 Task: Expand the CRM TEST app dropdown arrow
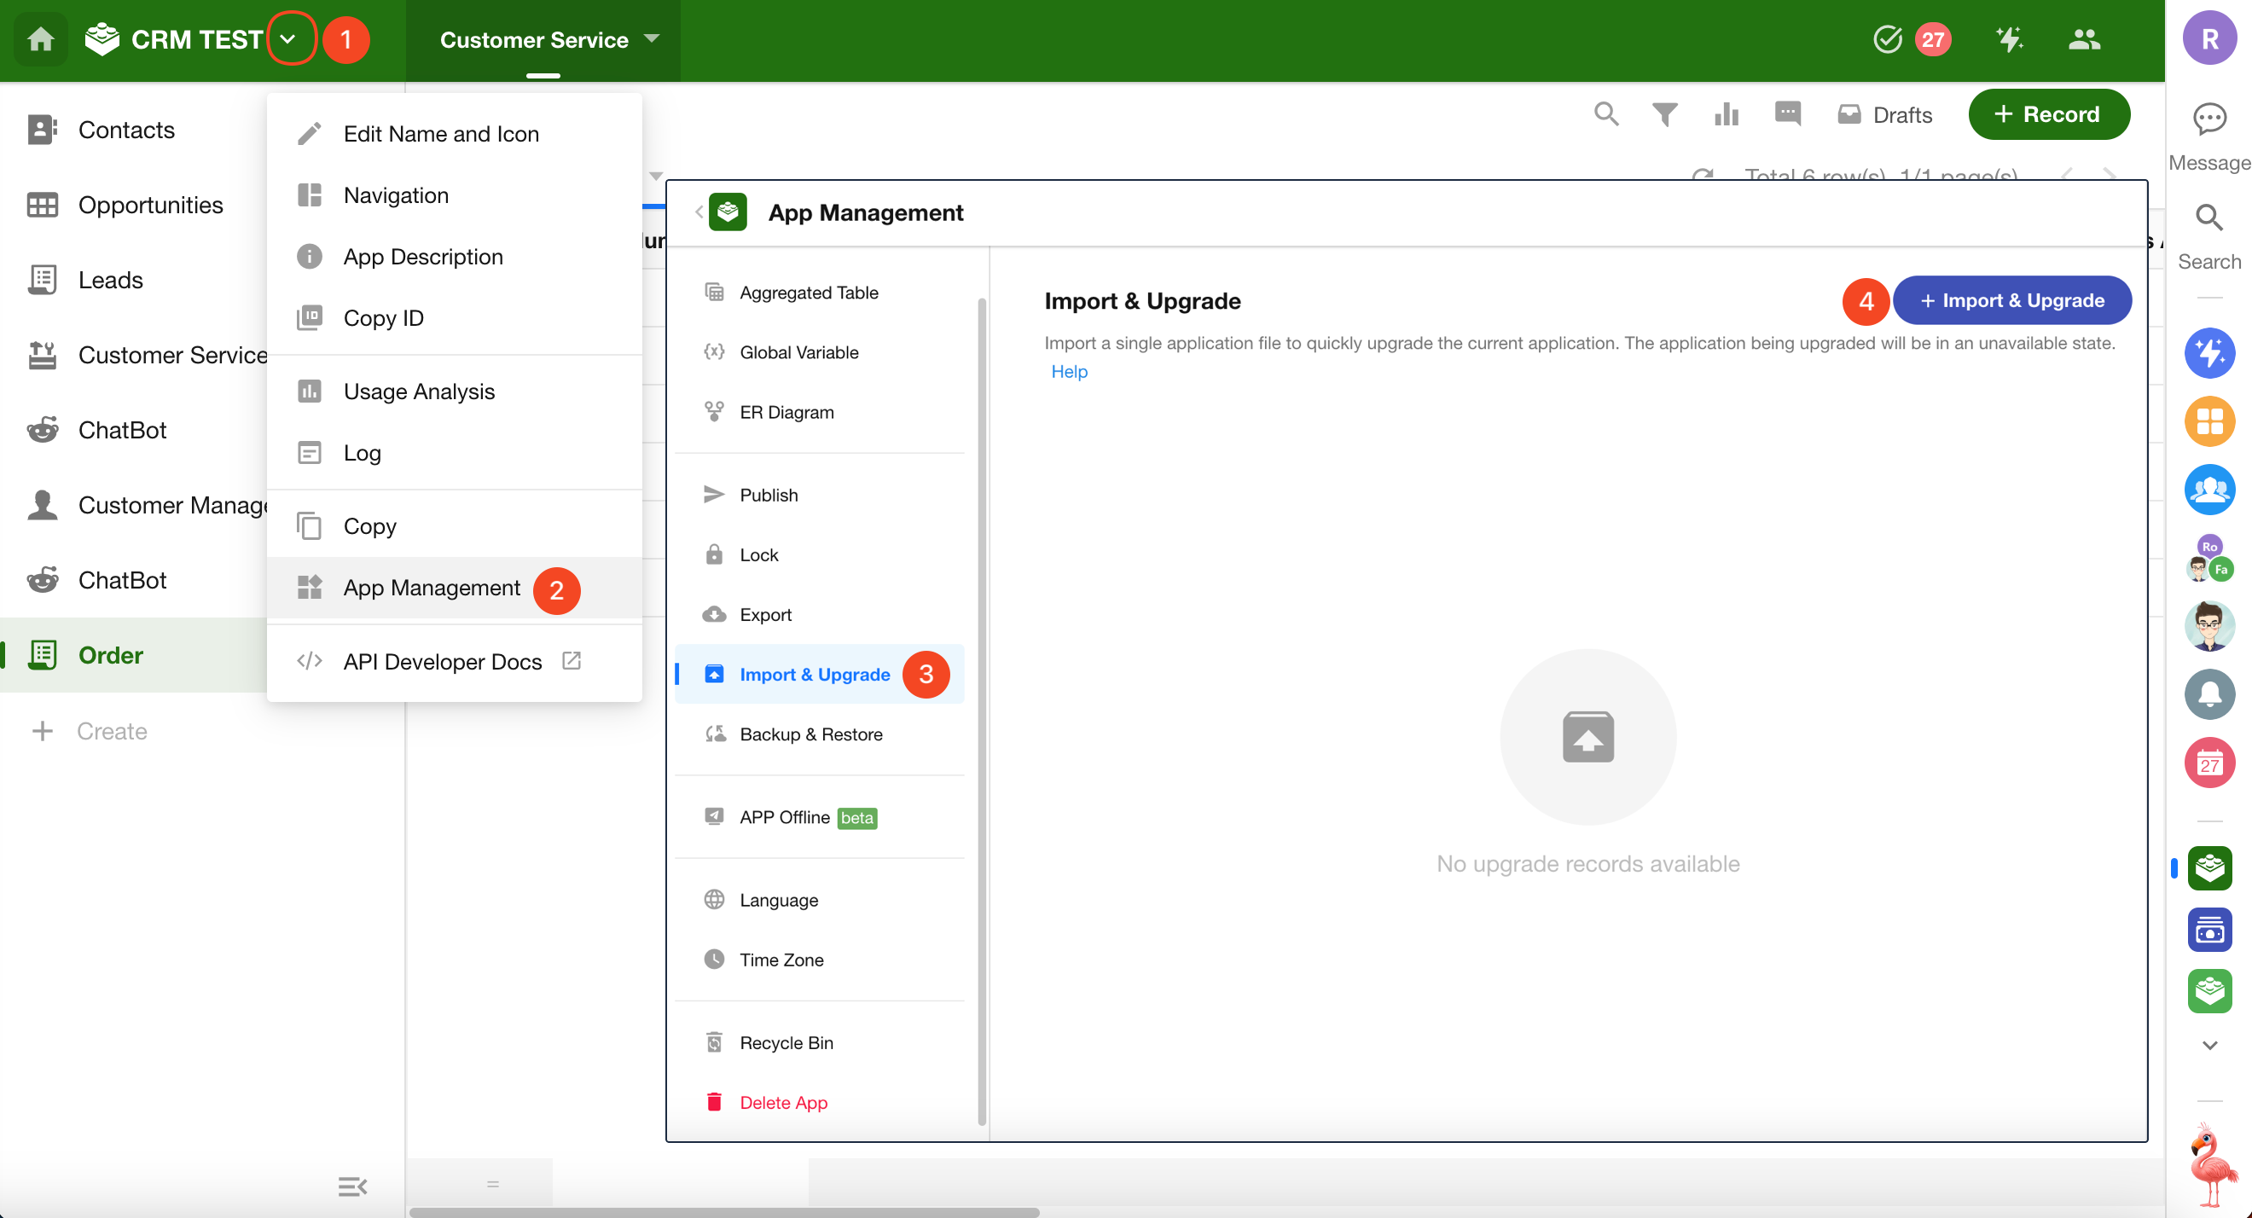[288, 39]
